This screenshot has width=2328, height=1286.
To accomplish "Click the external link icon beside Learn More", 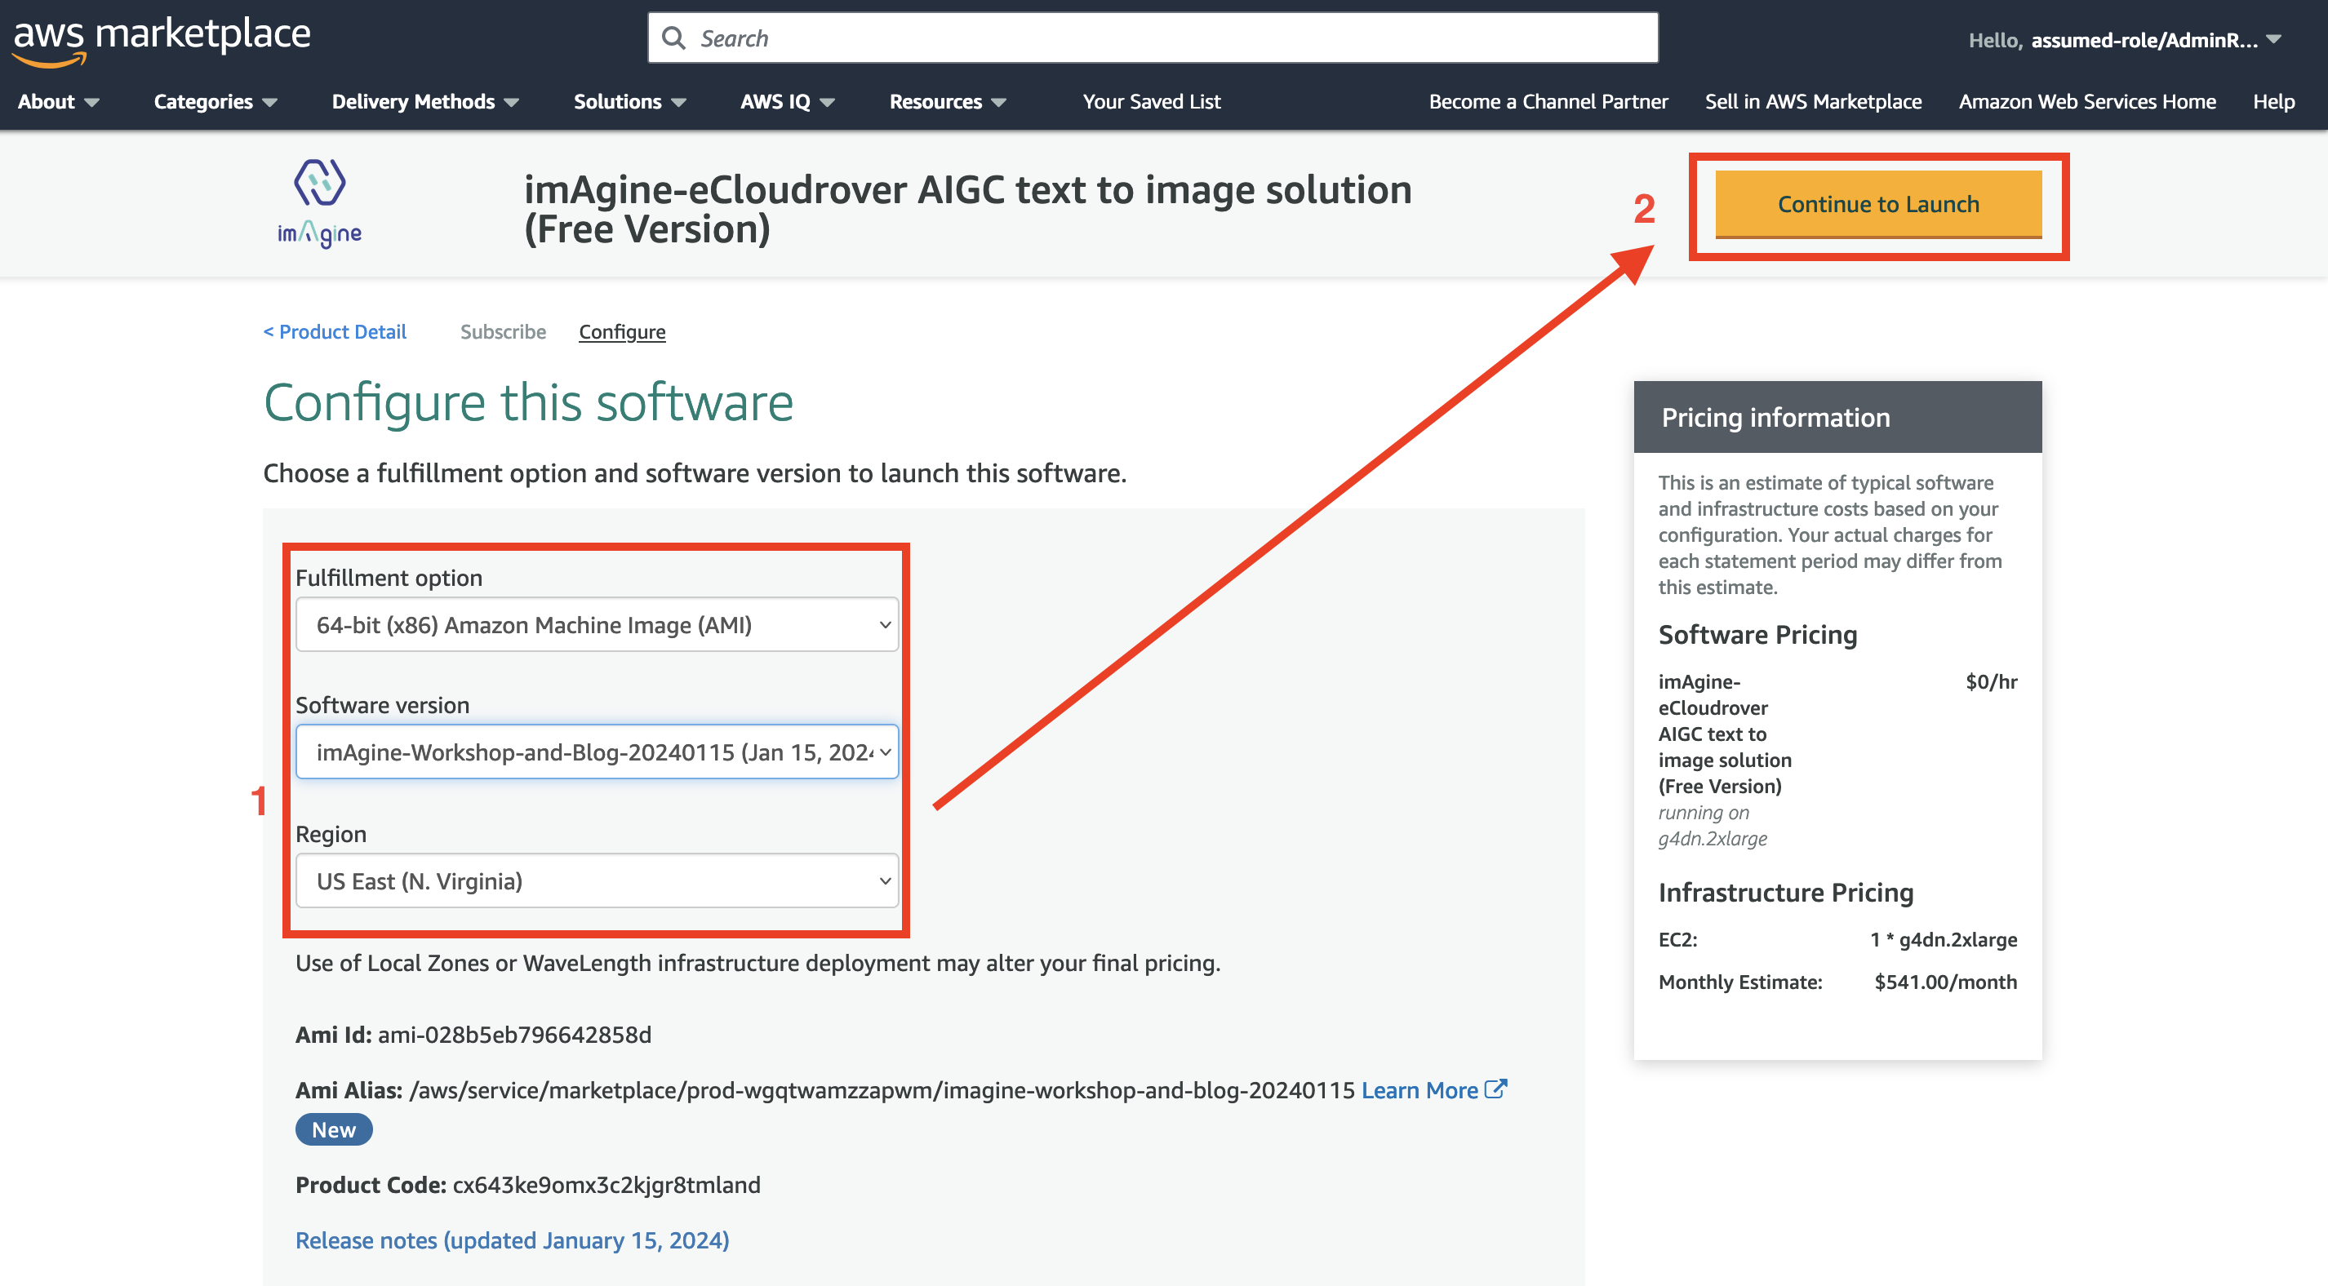I will pos(1496,1089).
